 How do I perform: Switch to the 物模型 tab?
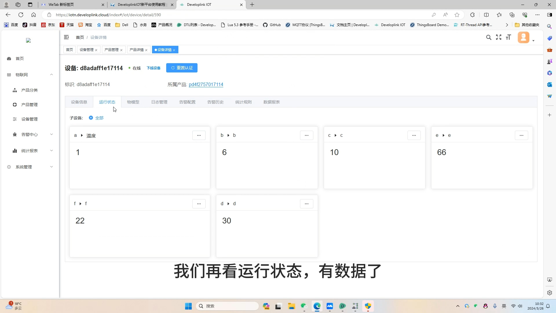[133, 102]
